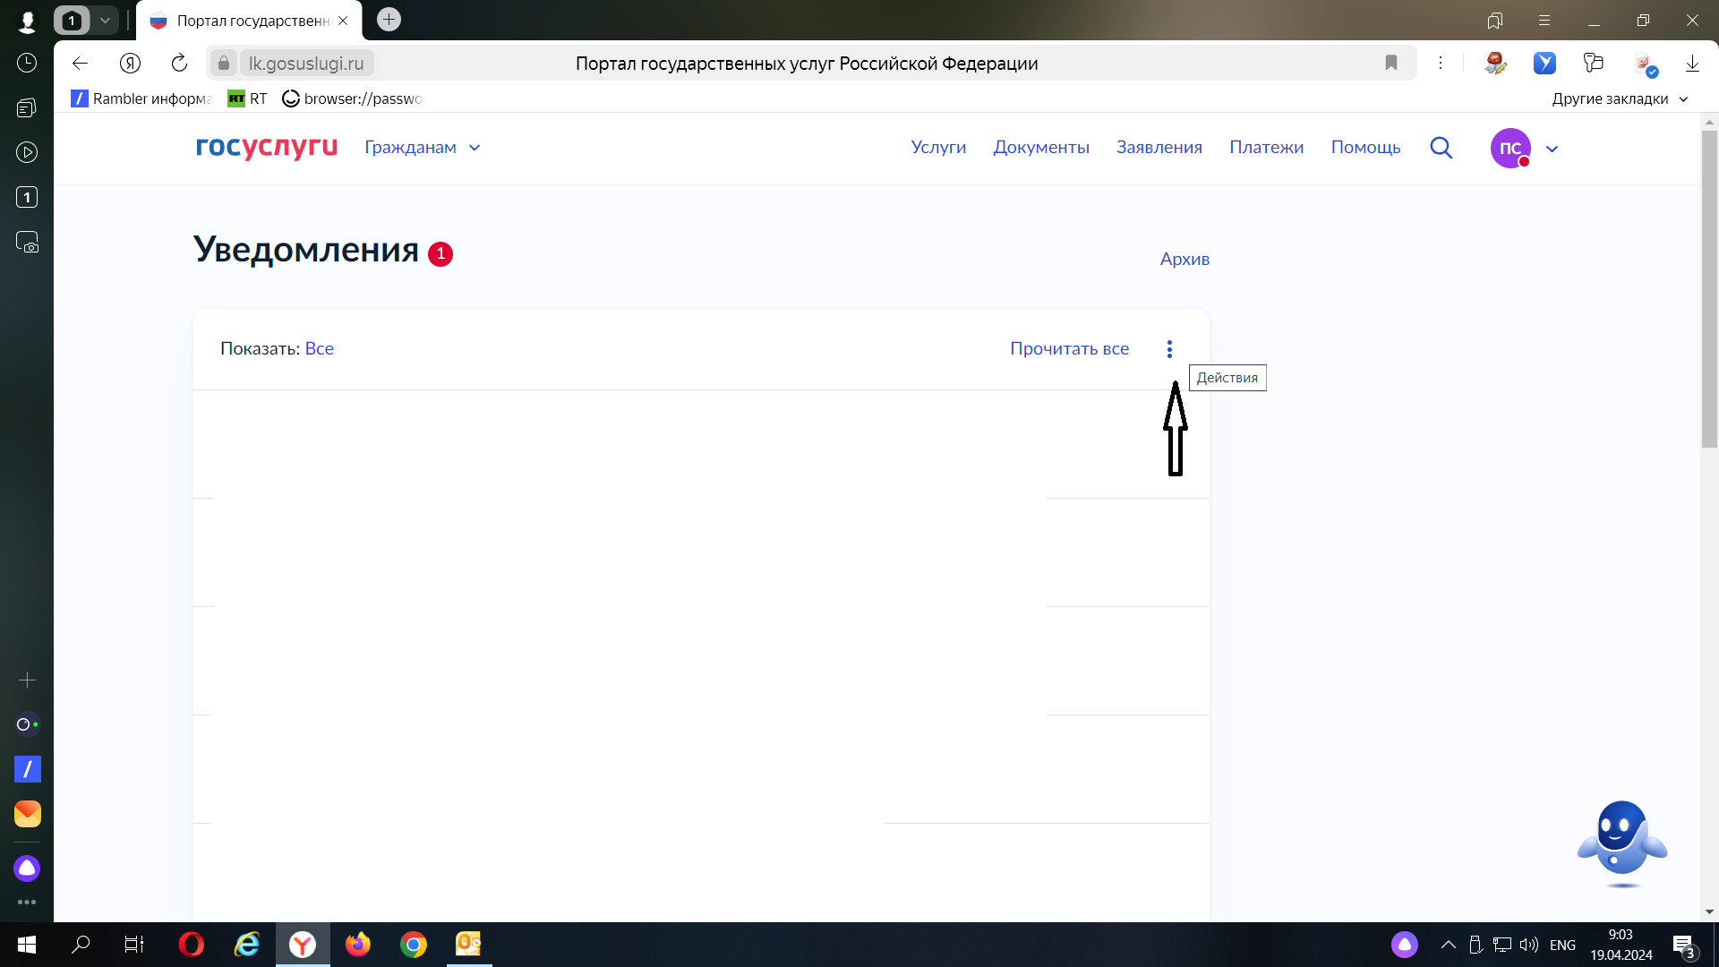Viewport: 1719px width, 967px height.
Task: Open the Услуги menu item
Action: tap(938, 148)
